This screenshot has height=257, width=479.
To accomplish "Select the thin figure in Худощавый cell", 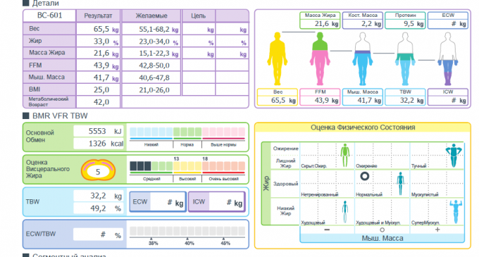I will (345, 211).
